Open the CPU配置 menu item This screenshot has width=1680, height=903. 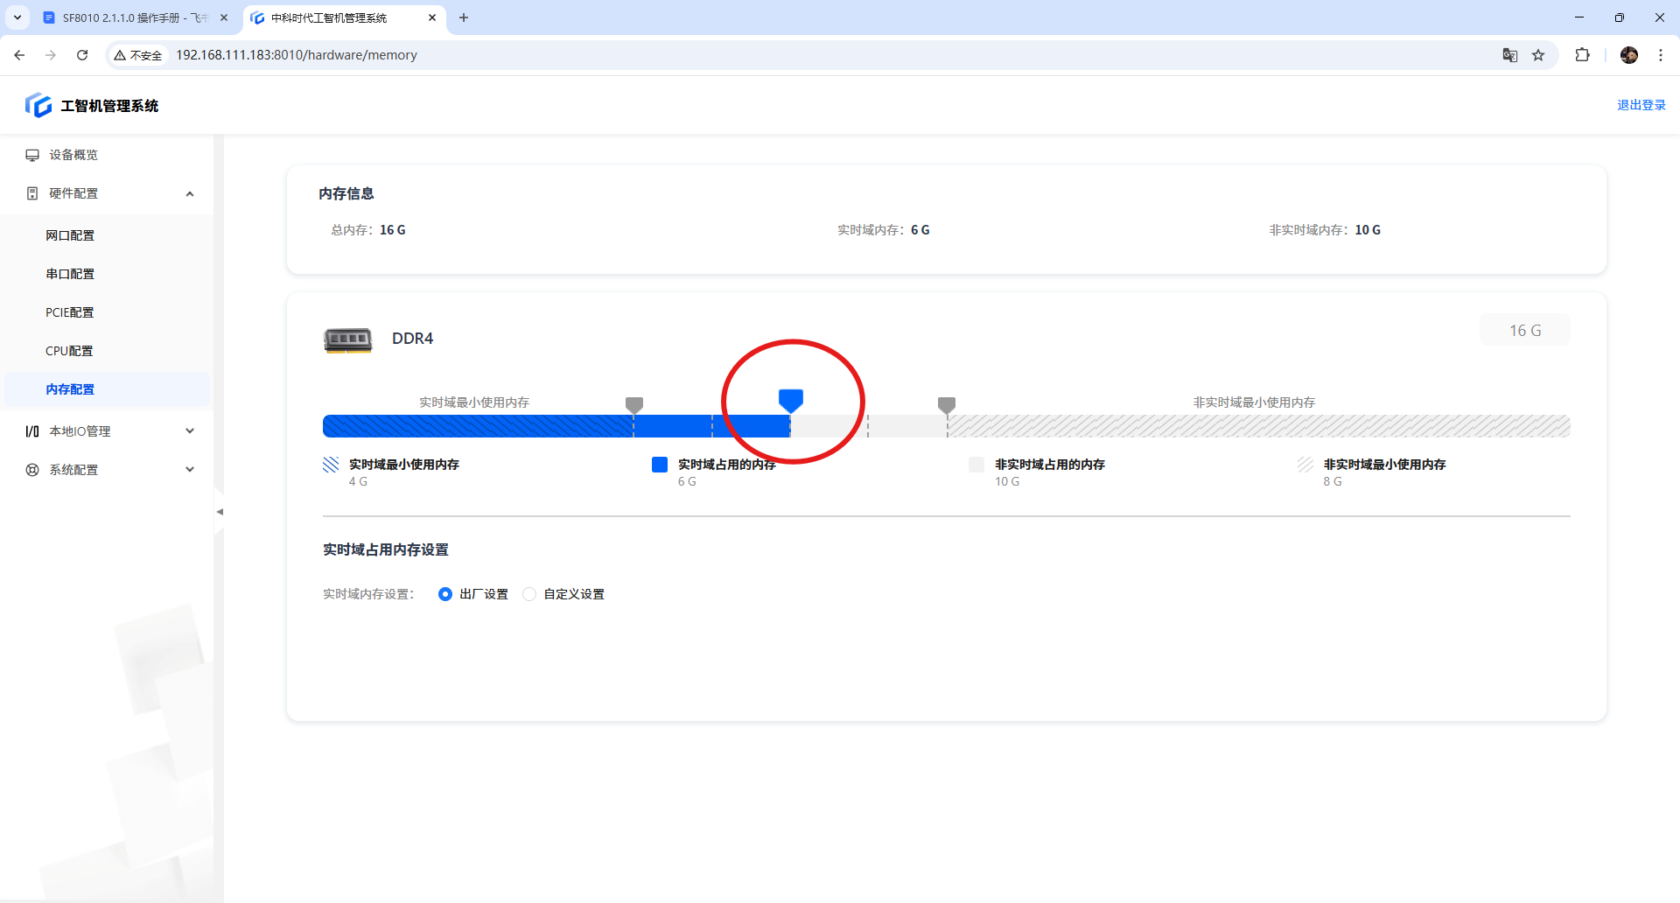click(x=69, y=351)
